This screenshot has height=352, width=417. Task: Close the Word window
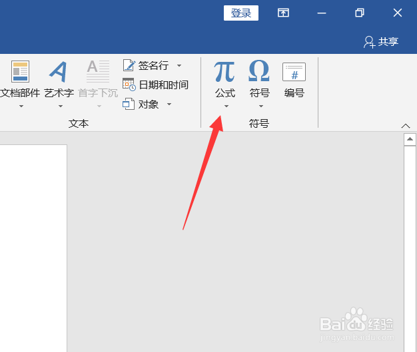tap(398, 13)
